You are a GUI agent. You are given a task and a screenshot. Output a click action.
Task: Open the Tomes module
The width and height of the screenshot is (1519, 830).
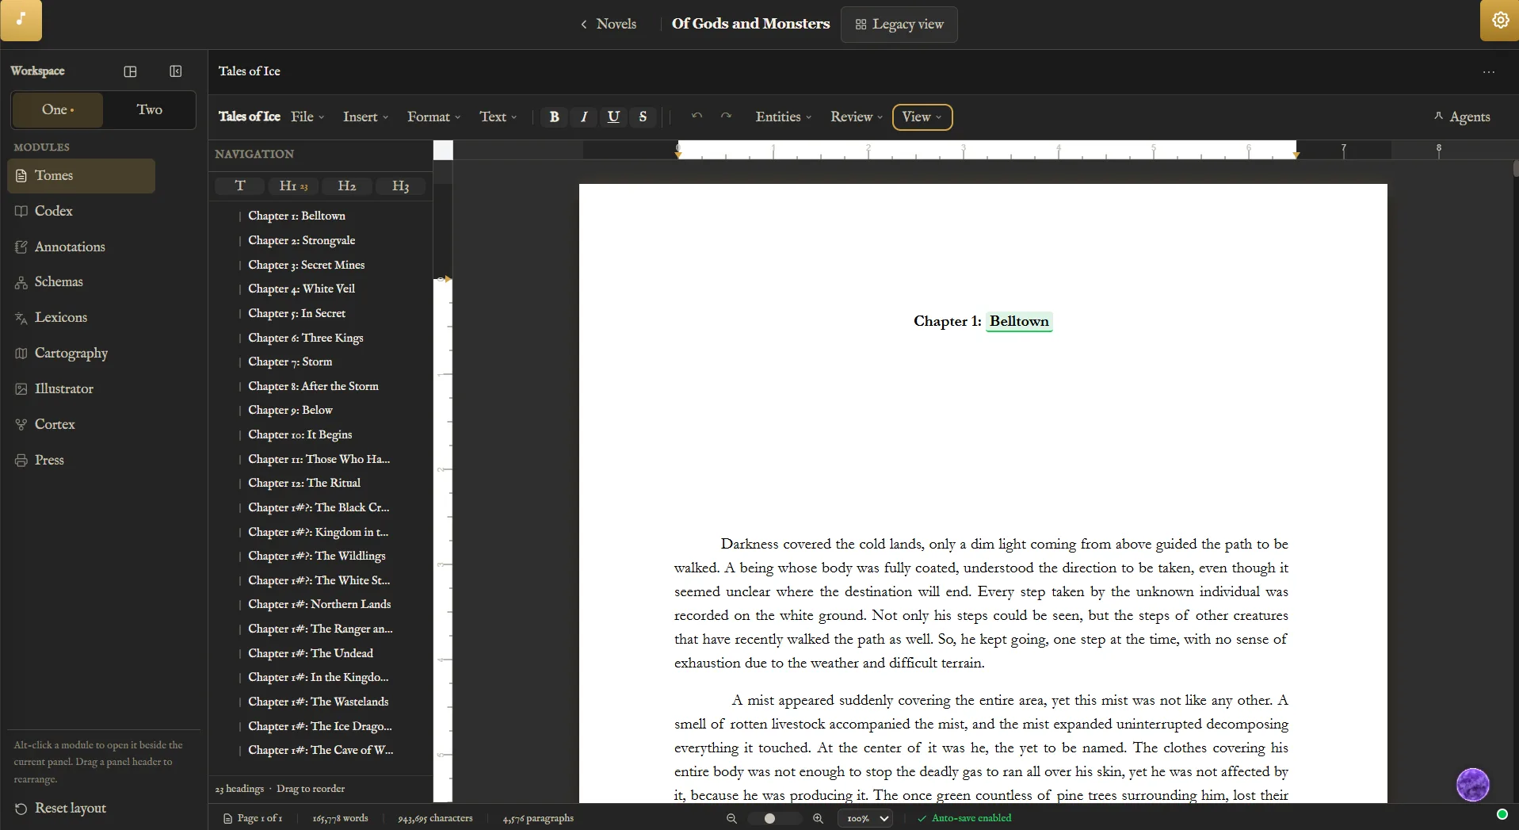coord(81,175)
